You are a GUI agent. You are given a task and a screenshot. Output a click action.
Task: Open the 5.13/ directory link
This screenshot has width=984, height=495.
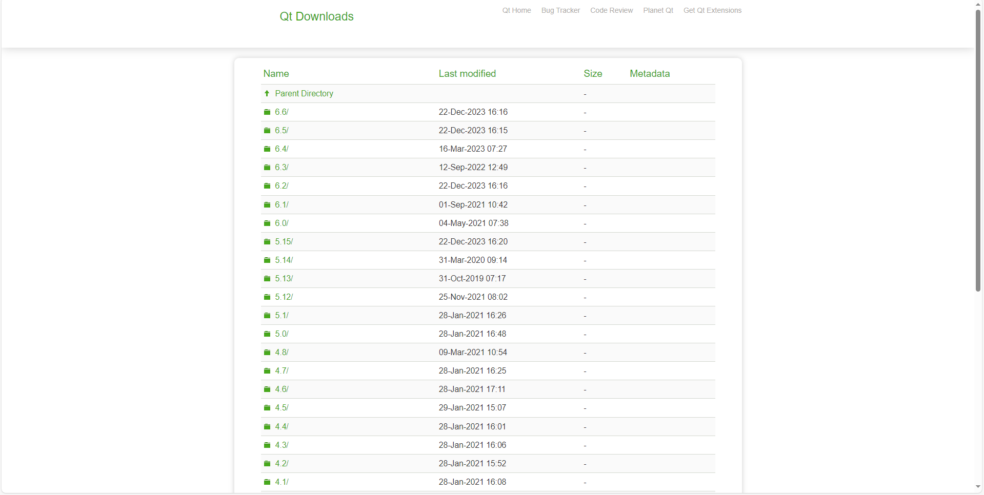(284, 278)
